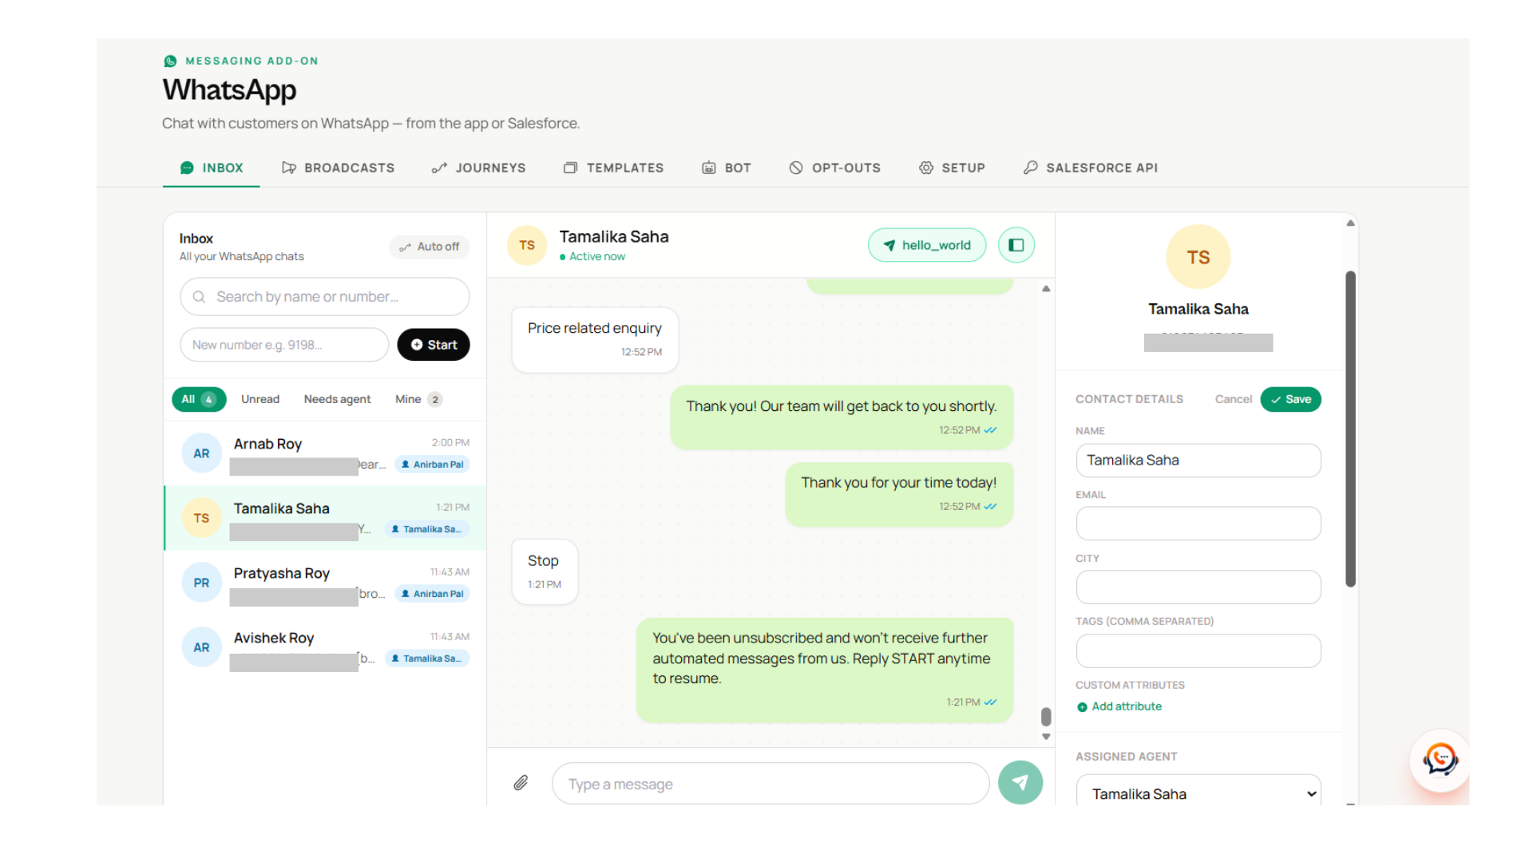1533x862 pixels.
Task: Click the WhatsApp logo beside Messaging Add-on
Action: point(170,61)
